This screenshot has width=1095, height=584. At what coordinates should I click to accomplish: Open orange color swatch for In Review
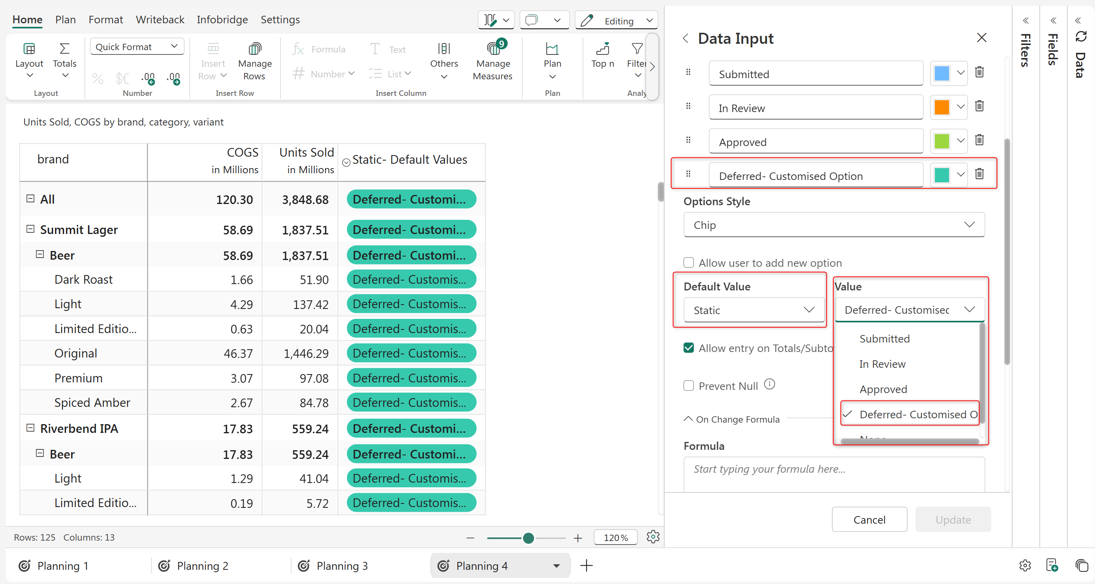pos(942,107)
